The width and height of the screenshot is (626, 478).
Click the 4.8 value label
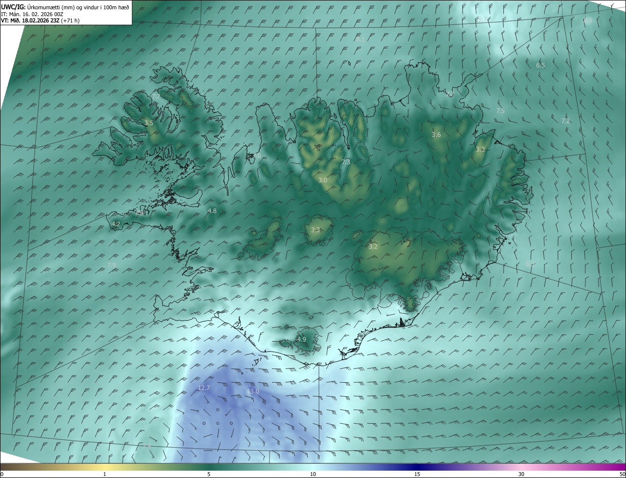212,211
